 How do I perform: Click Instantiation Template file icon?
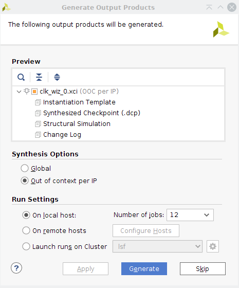[38, 102]
